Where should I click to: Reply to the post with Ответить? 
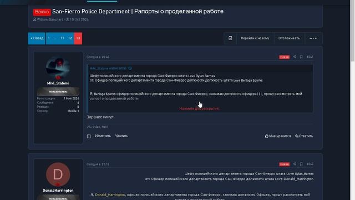point(304,136)
